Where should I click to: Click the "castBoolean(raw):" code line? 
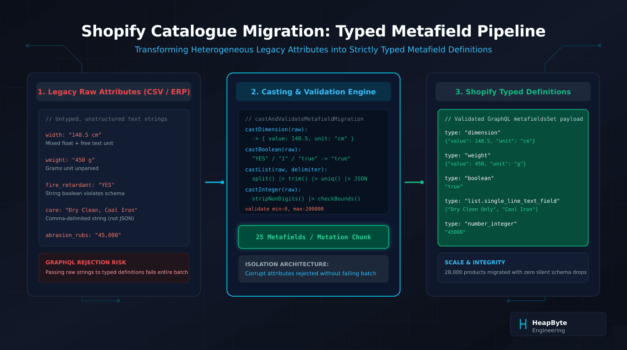(x=273, y=149)
